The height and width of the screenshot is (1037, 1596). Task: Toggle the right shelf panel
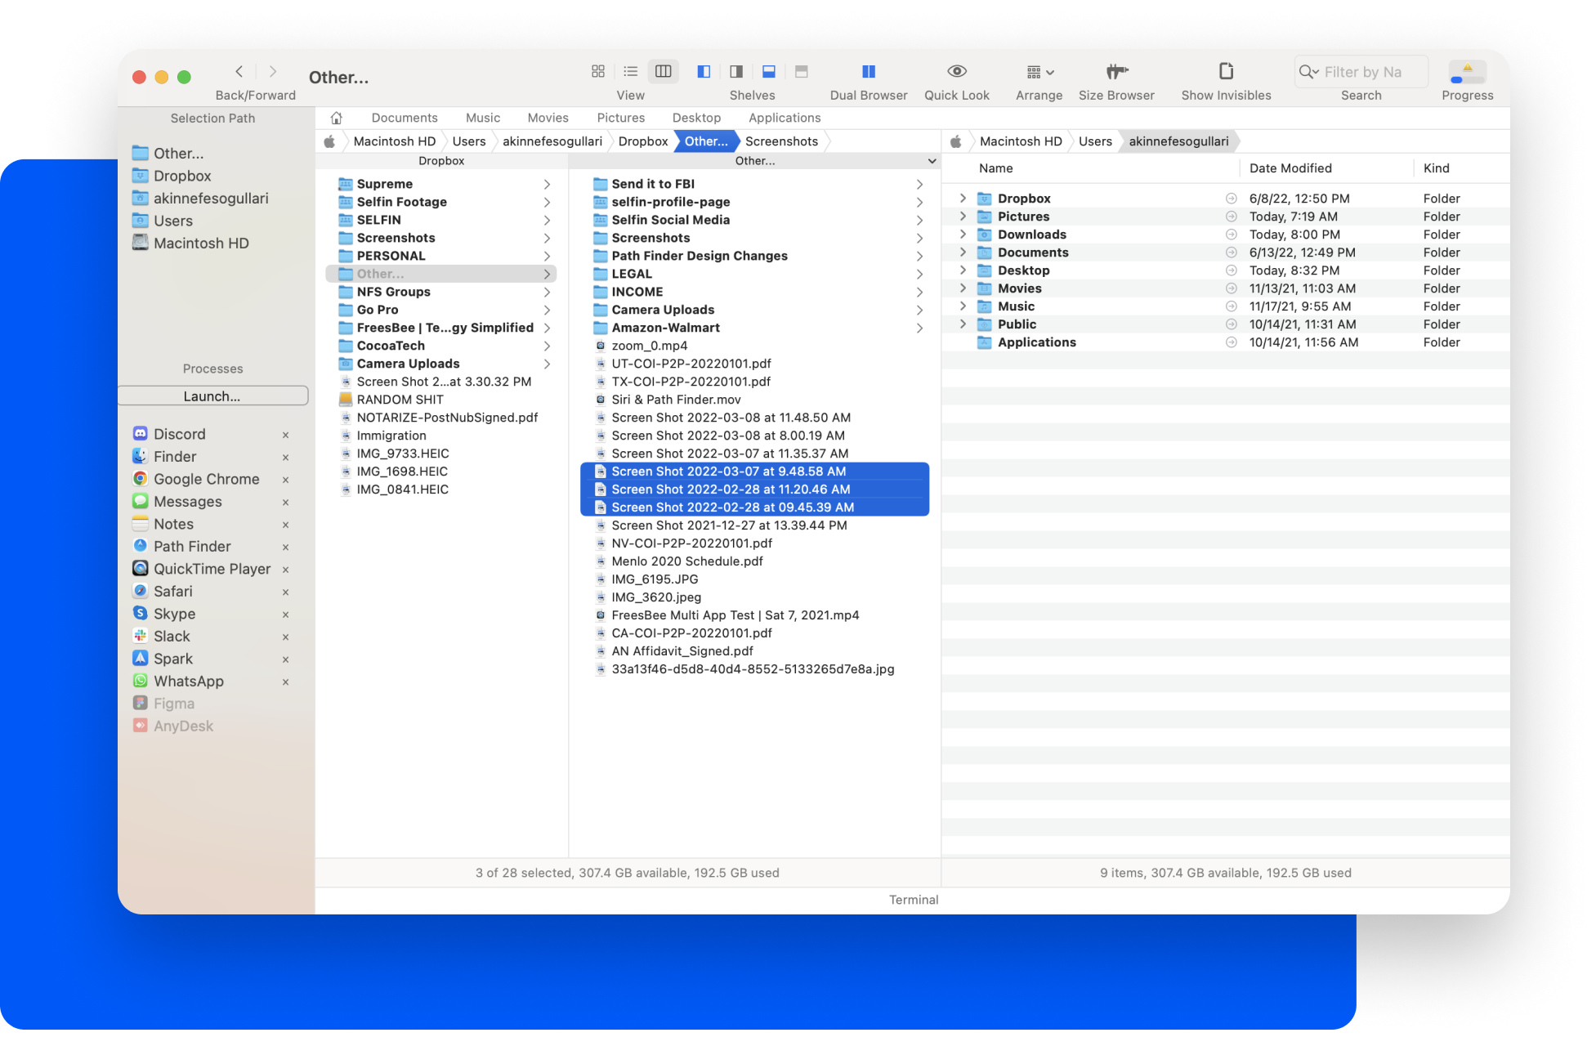(736, 72)
